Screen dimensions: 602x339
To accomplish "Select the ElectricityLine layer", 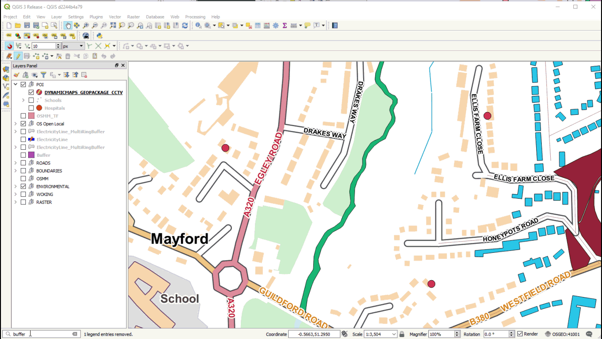I will (52, 139).
